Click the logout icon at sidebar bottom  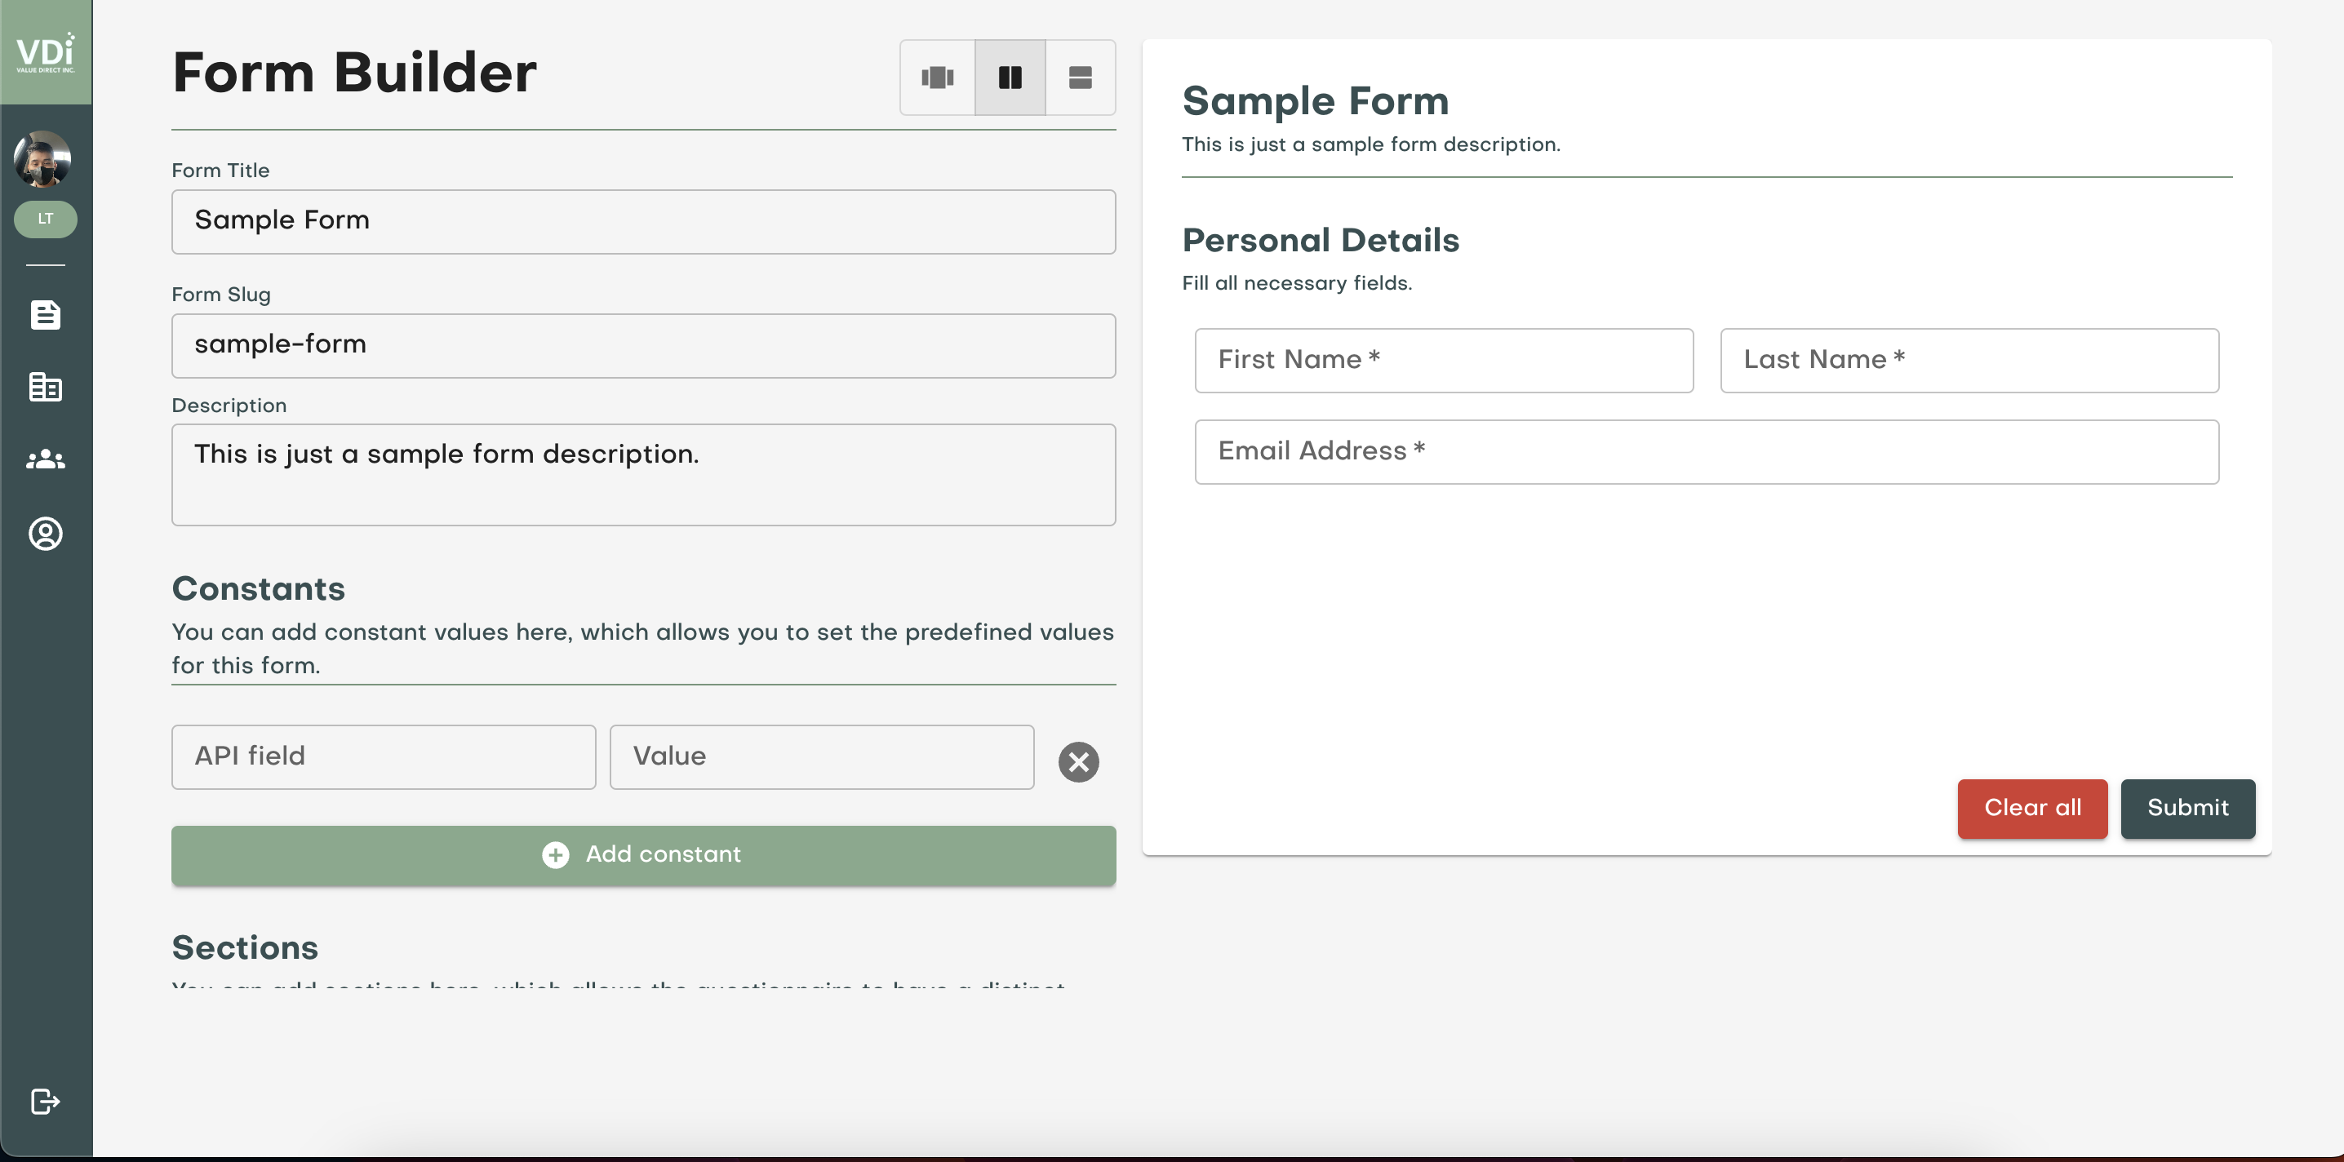tap(46, 1101)
